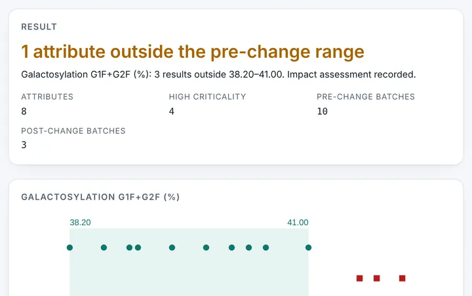
Task: Select the middle red square marker
Action: click(x=376, y=278)
